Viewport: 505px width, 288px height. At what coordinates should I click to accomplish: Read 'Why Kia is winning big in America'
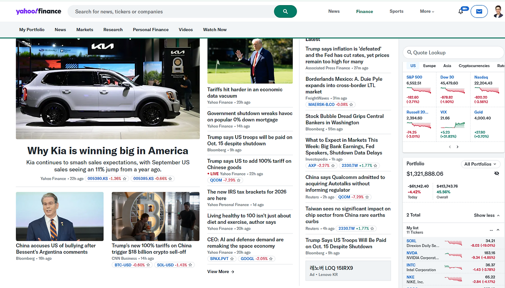[108, 151]
